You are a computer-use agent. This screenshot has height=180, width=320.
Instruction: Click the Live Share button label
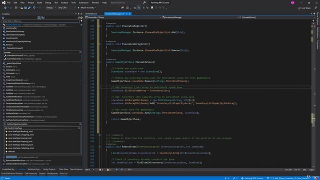306,8
